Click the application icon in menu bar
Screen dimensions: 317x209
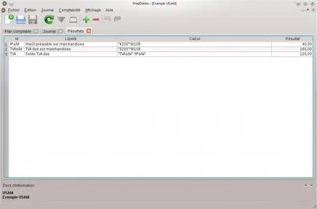(3, 10)
